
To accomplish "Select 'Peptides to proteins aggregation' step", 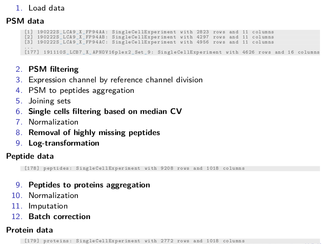I will tap(89, 185).
